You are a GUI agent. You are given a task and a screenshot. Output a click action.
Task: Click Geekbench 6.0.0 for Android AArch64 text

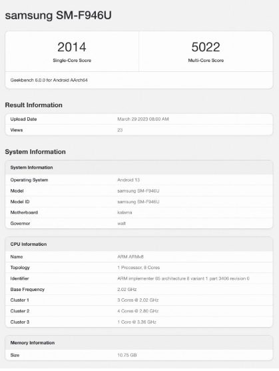pos(49,80)
